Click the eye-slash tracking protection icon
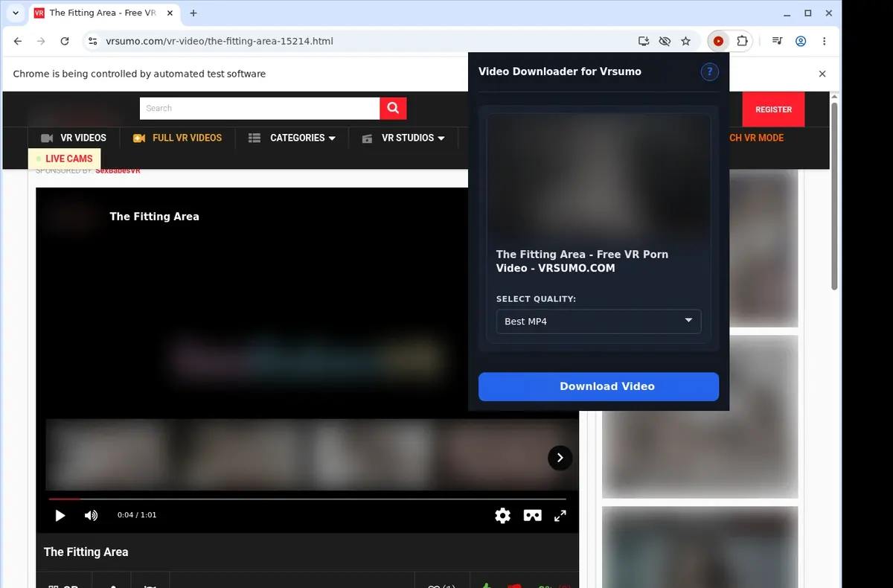Screen dimensions: 893x588 [665, 42]
